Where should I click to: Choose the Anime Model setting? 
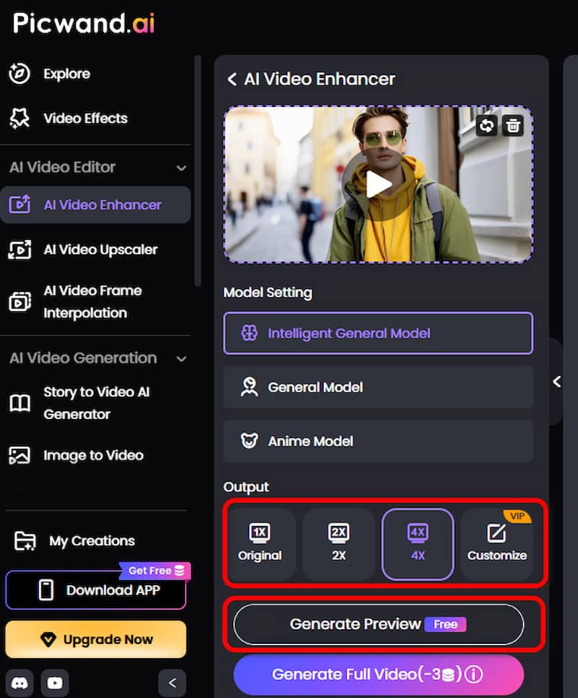click(378, 441)
